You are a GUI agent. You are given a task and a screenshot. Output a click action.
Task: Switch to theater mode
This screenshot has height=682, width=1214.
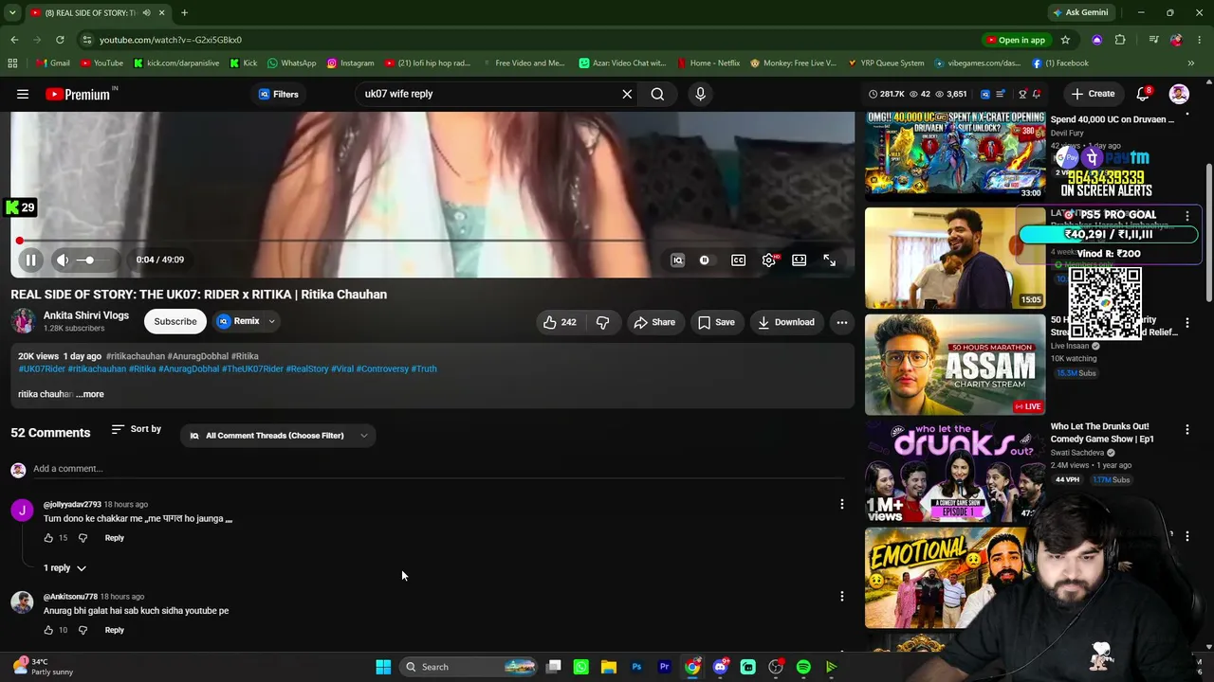pyautogui.click(x=800, y=260)
